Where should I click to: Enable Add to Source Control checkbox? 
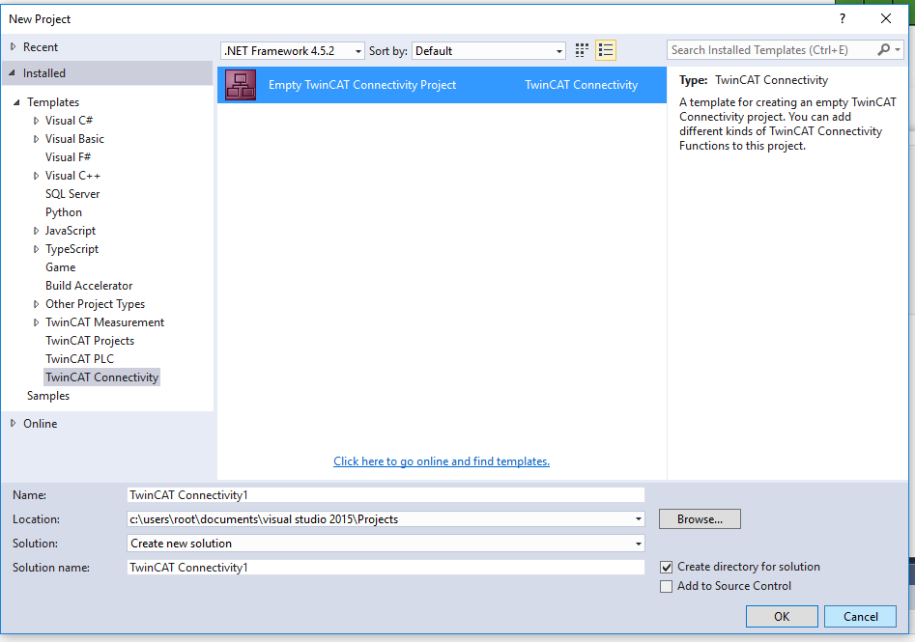(666, 586)
